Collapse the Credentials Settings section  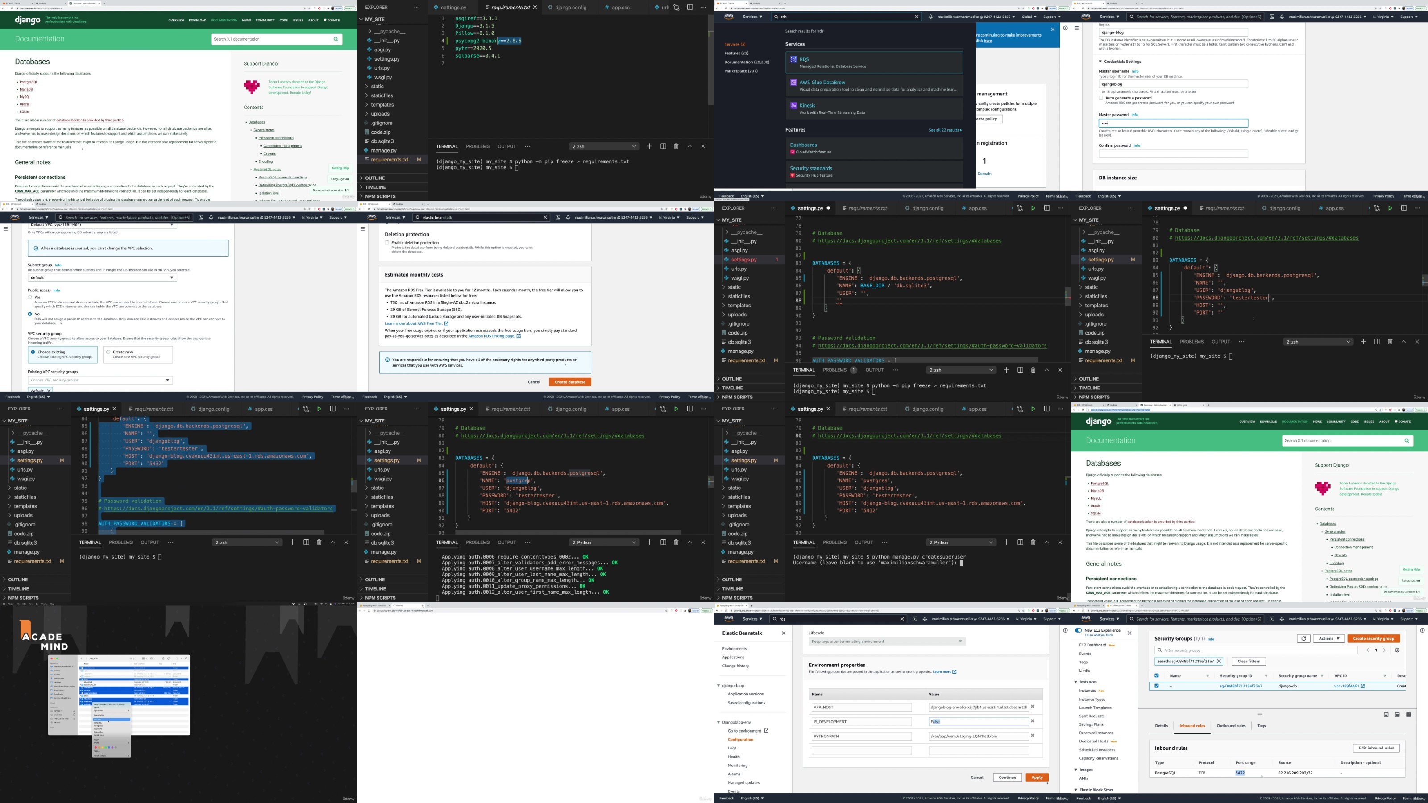click(1100, 62)
